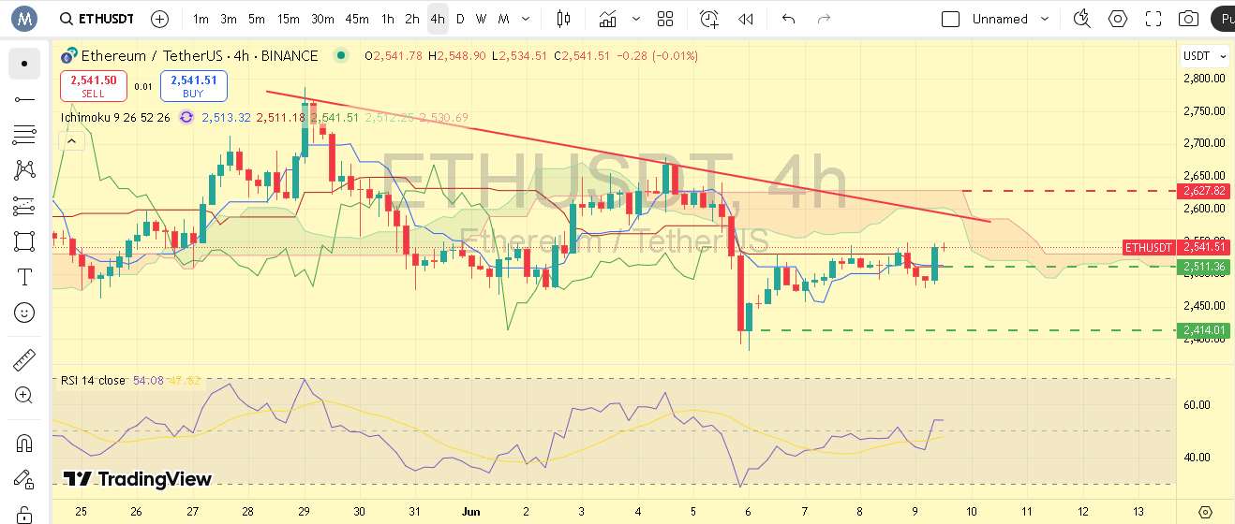This screenshot has height=524, width=1235.
Task: Click the 2,414.01 green price label
Action: (x=1204, y=330)
